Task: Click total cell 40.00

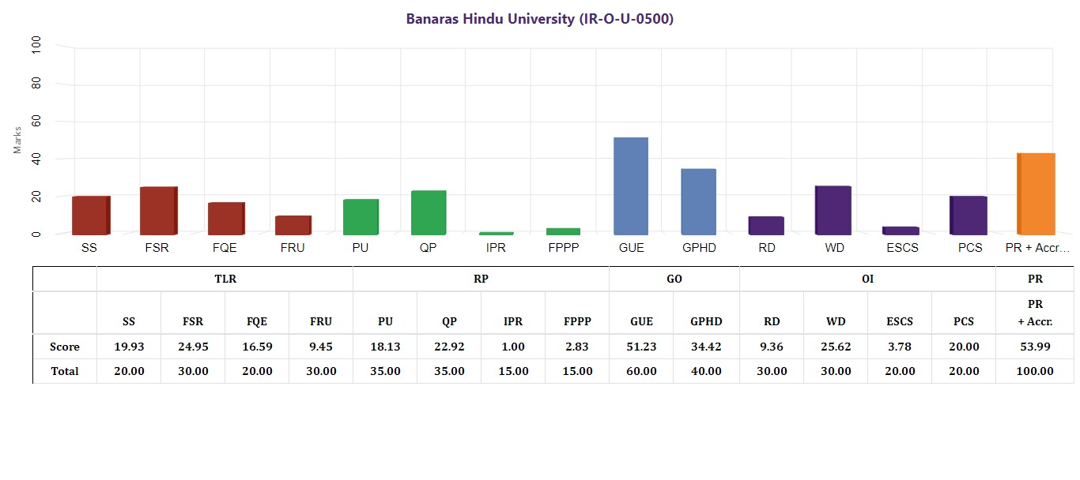Action: point(706,371)
